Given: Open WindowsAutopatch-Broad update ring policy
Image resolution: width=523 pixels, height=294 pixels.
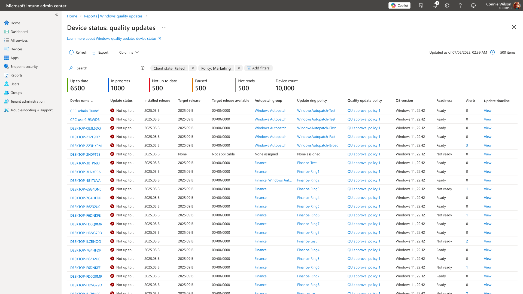Looking at the screenshot, I should (318, 145).
